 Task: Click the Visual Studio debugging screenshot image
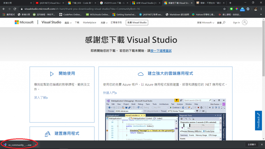tap(165, 120)
